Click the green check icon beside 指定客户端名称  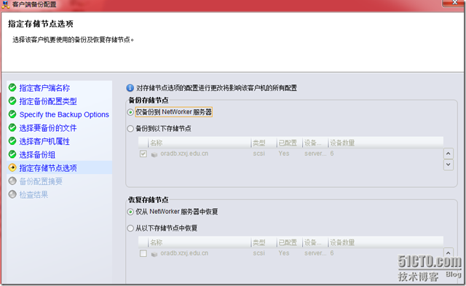click(12, 87)
